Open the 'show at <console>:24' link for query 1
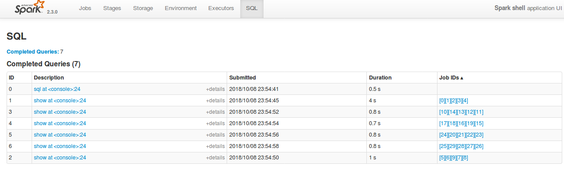564x177 pixels. pyautogui.click(x=60, y=101)
